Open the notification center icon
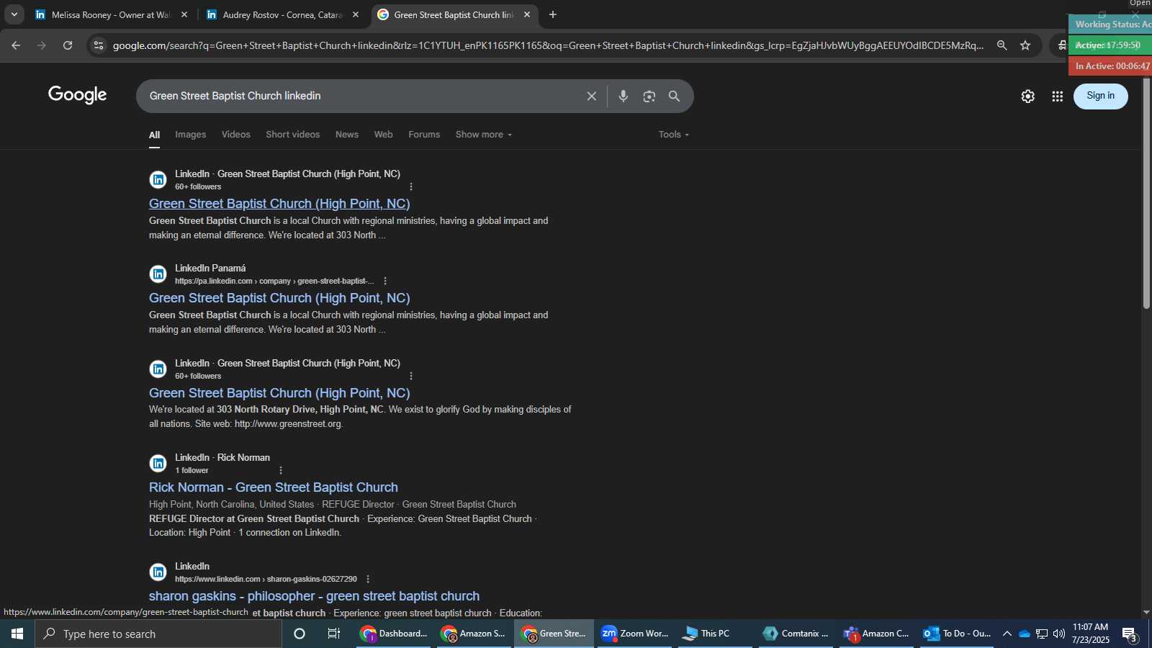 coord(1130,634)
